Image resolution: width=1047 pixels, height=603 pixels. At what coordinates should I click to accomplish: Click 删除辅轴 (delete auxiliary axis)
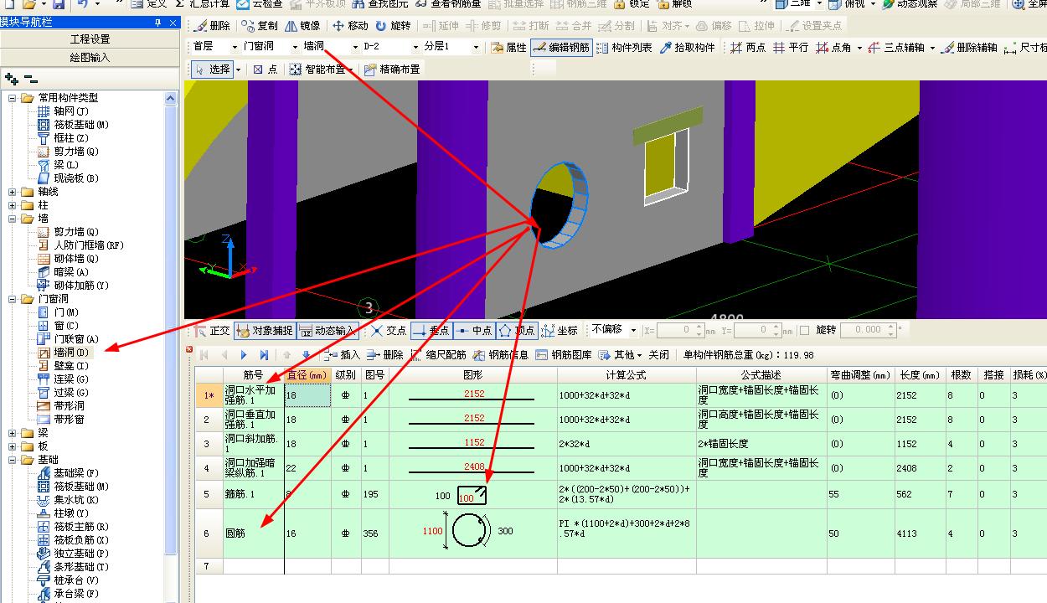click(x=969, y=48)
